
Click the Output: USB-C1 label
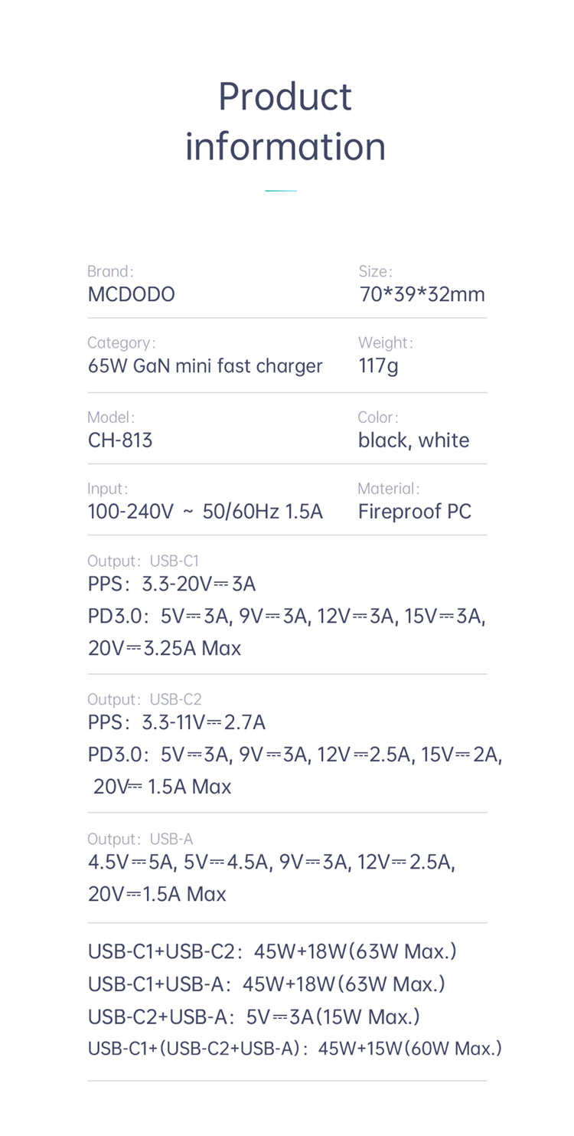tap(143, 561)
